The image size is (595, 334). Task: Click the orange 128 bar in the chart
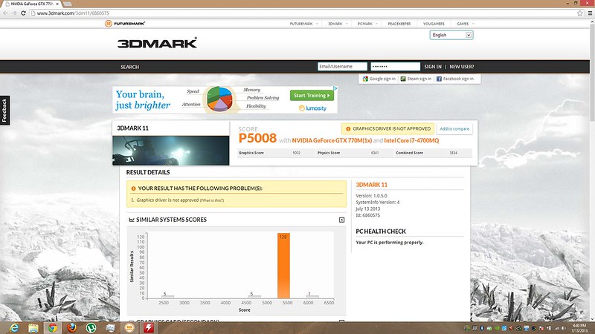pyautogui.click(x=283, y=266)
